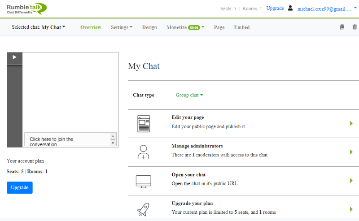The width and height of the screenshot is (359, 221).
Task: Click the $0.00 Monetize balance badge
Action: tap(194, 28)
